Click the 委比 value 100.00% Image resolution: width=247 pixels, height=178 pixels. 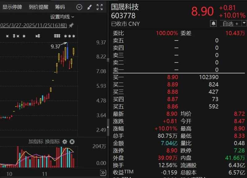point(167,33)
